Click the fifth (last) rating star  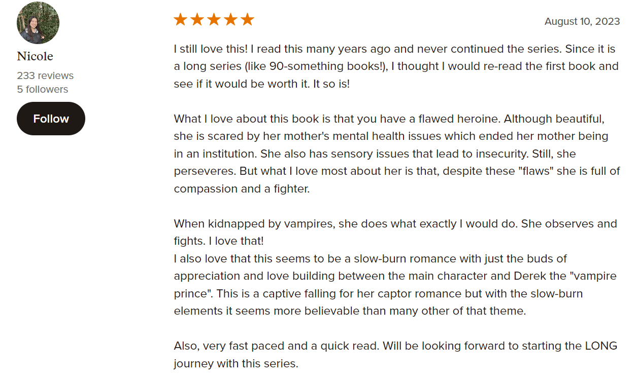pyautogui.click(x=247, y=20)
